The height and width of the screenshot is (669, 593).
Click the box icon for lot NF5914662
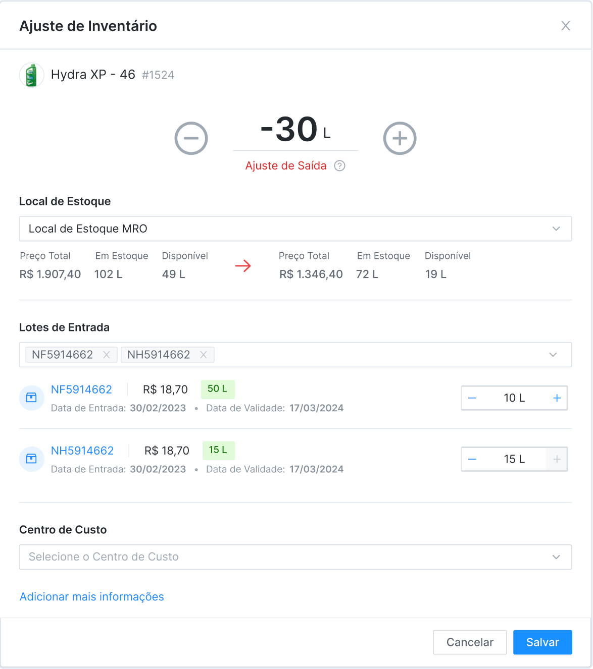(31, 398)
